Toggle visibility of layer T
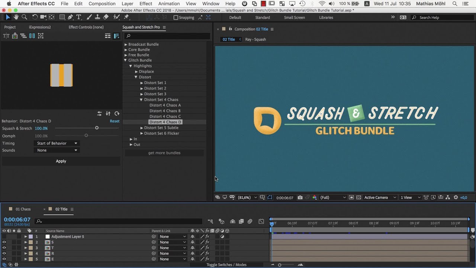This screenshot has height=268, width=476. click(x=4, y=248)
